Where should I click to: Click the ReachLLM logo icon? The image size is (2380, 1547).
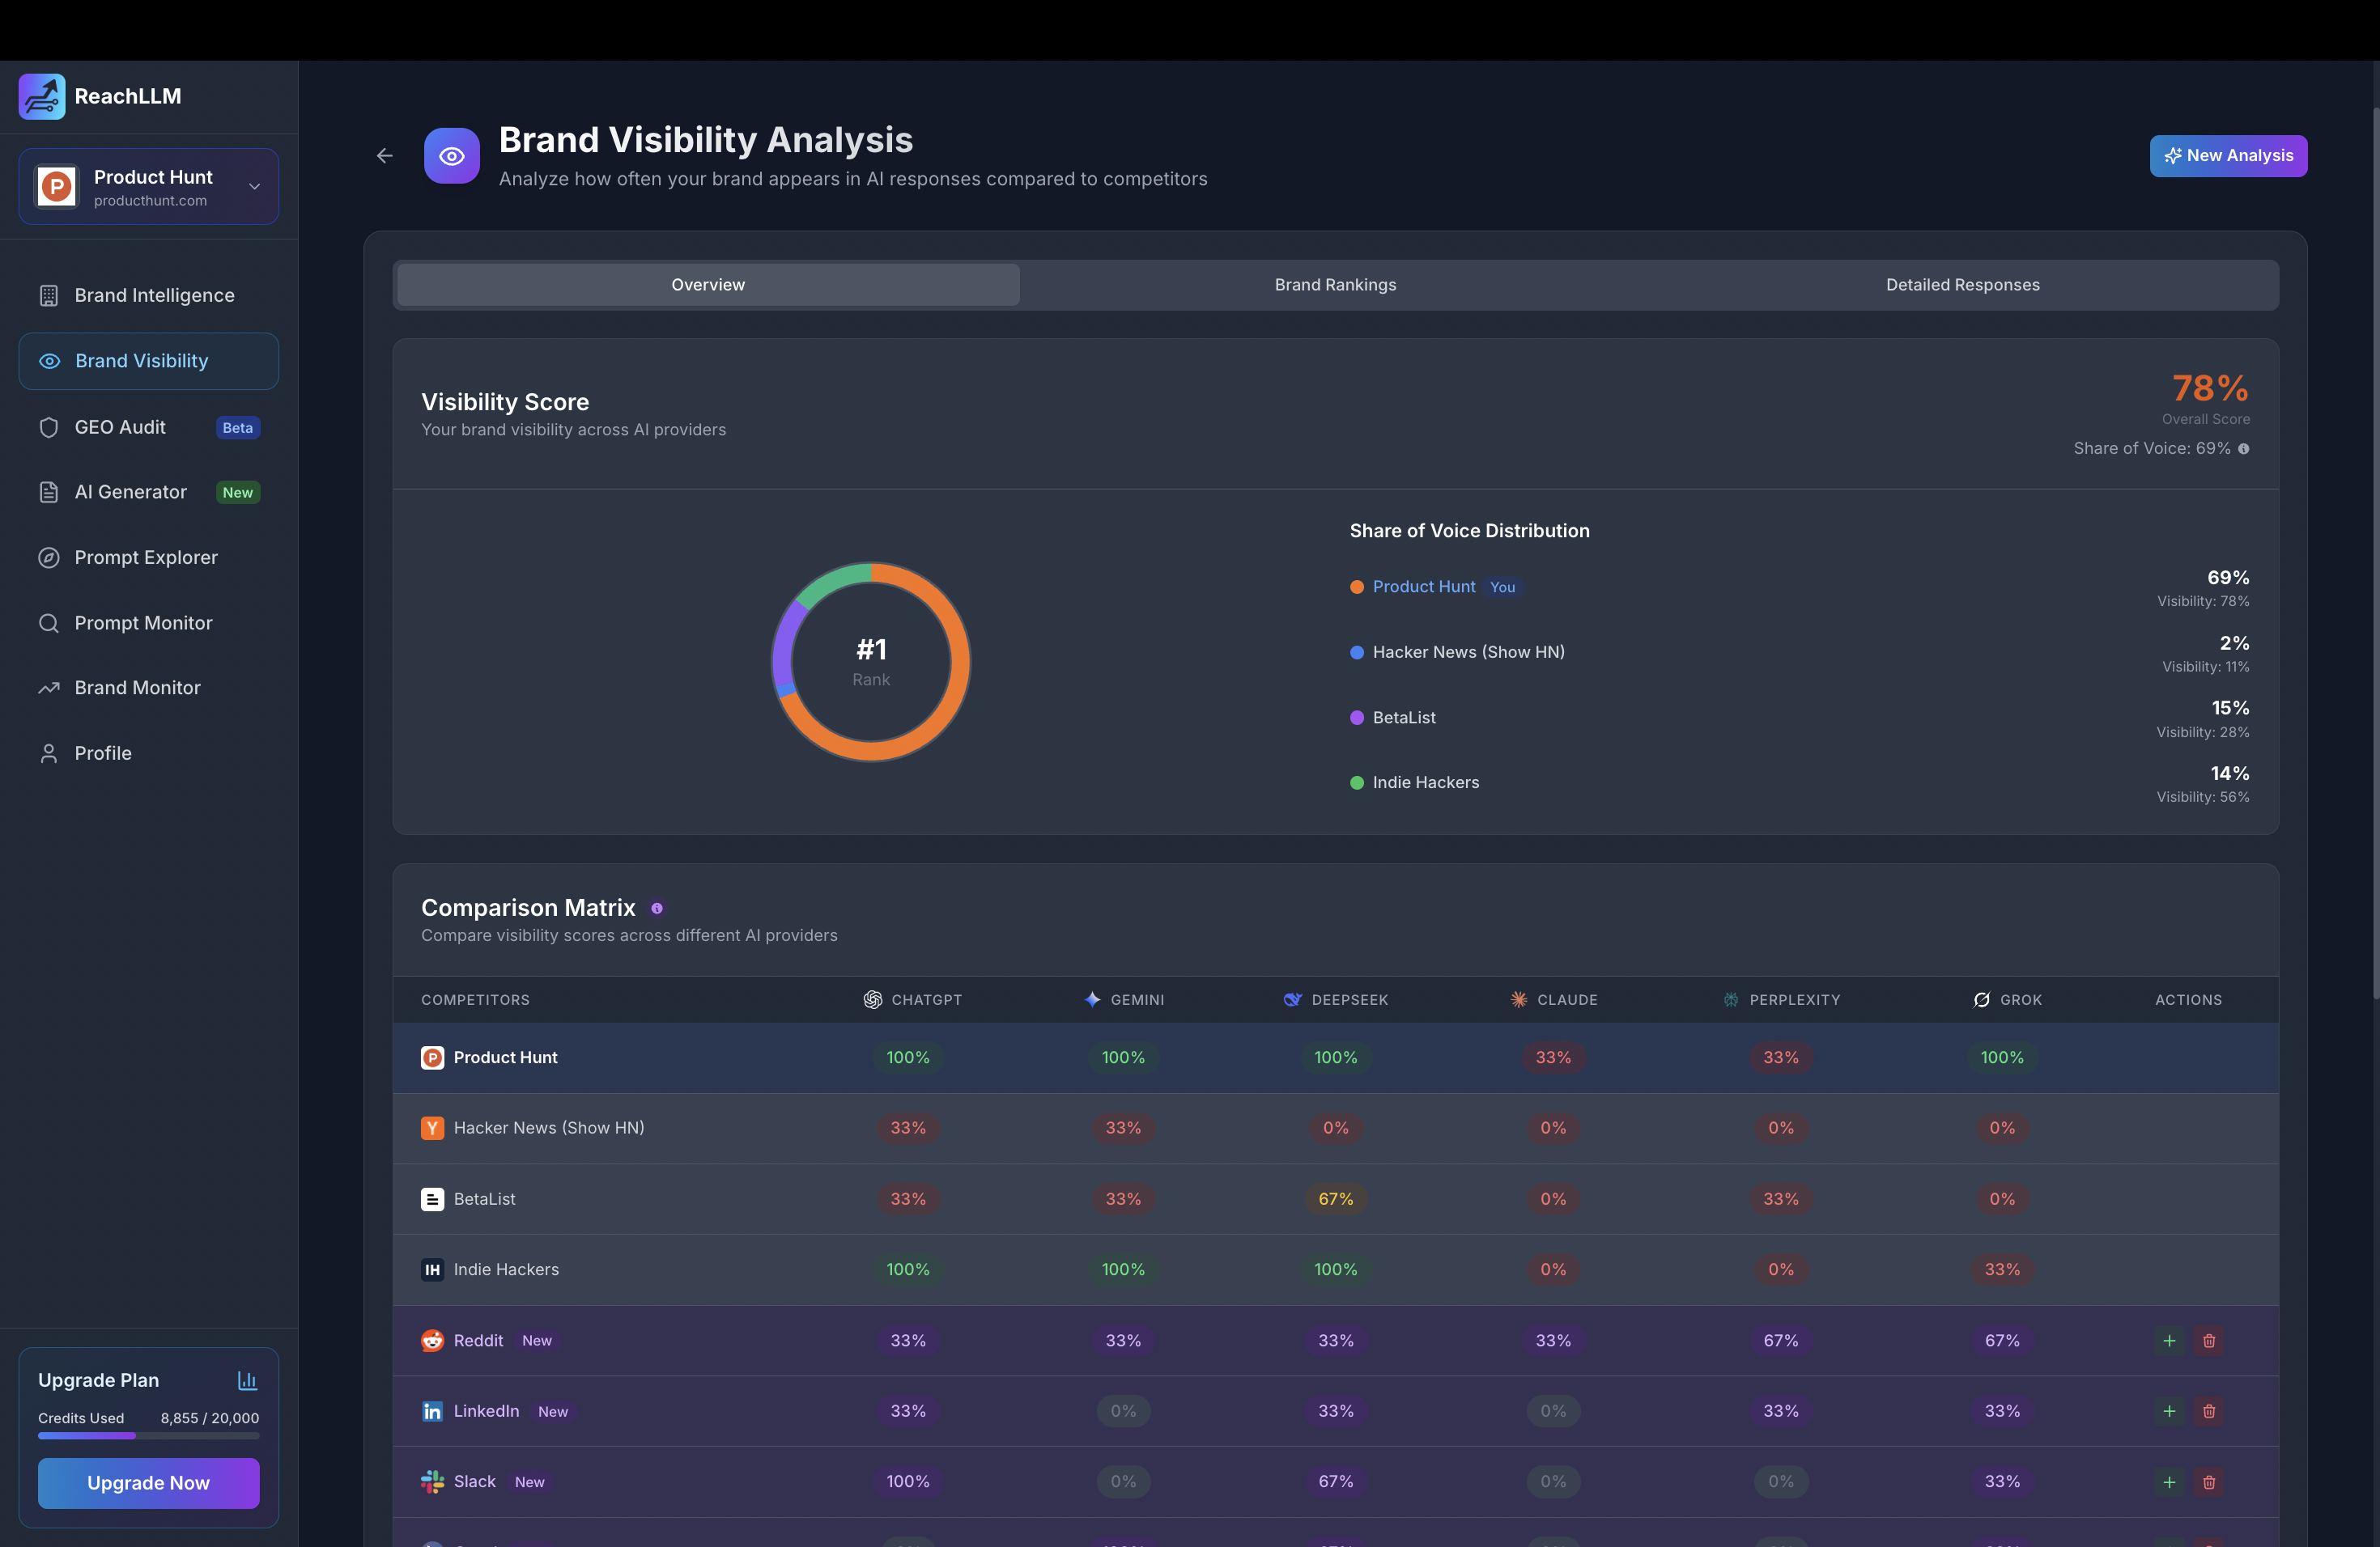coord(42,96)
